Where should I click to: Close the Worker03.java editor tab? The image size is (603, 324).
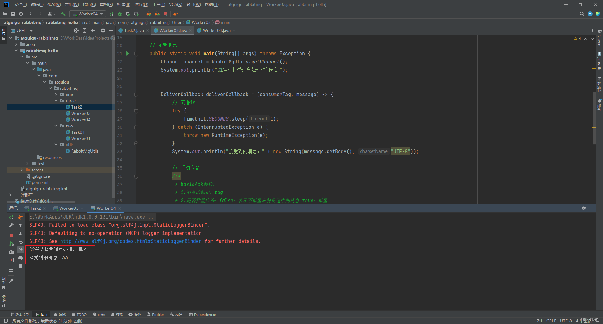(191, 30)
